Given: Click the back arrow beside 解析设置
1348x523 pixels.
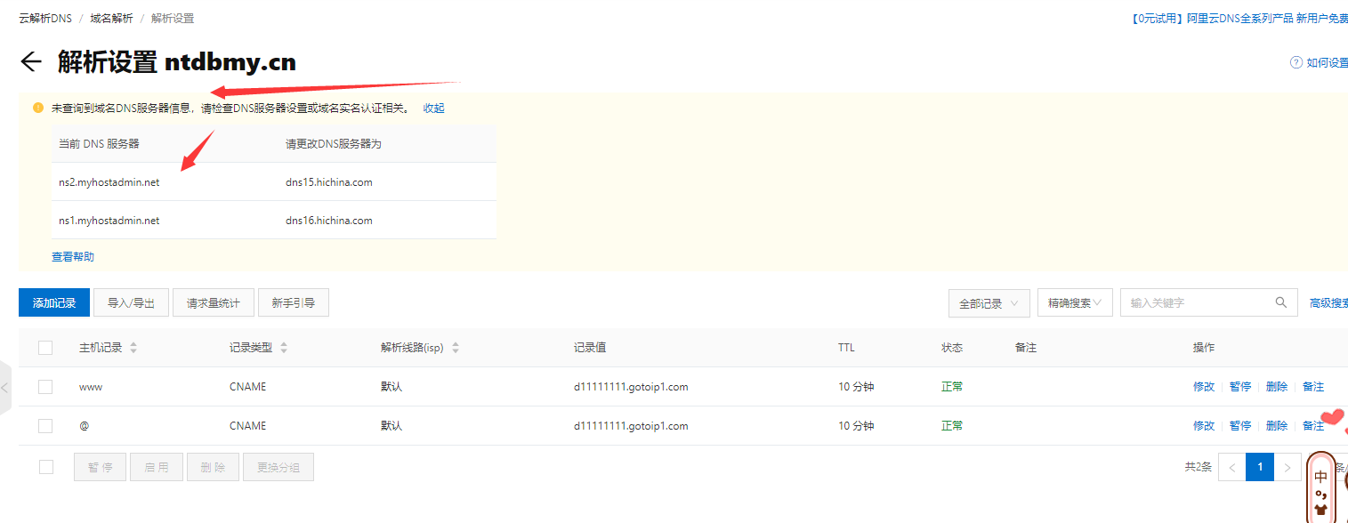Looking at the screenshot, I should pyautogui.click(x=31, y=61).
